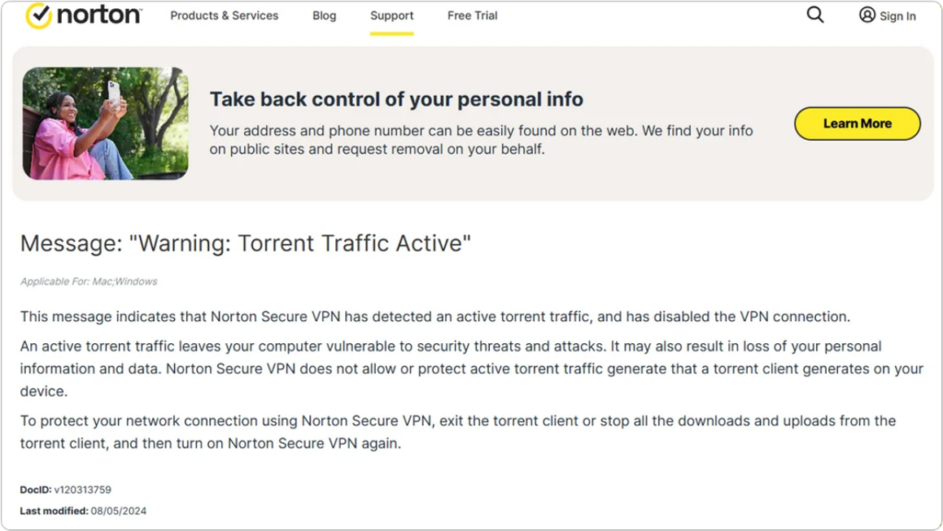Click the search icon in the header
943x531 pixels.
click(x=814, y=15)
